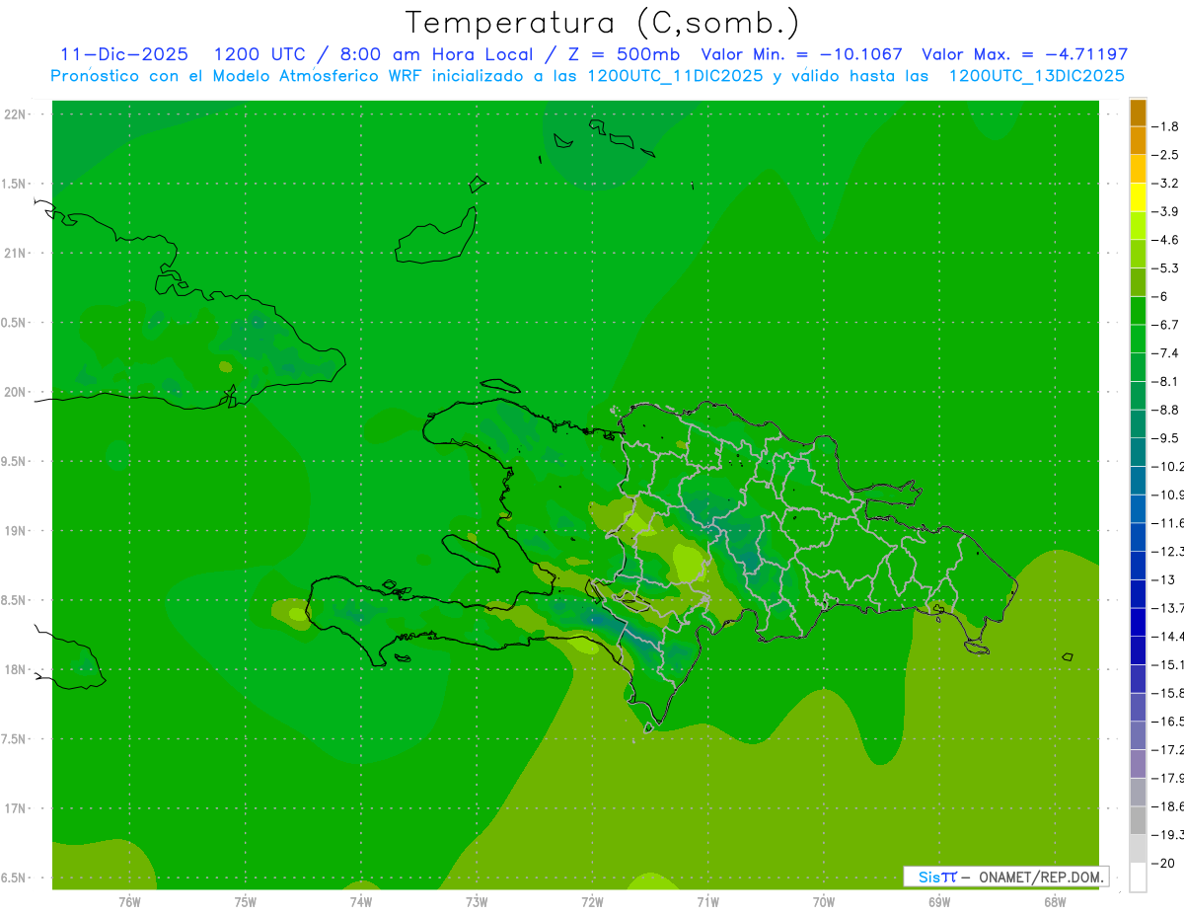Click the -7.4 colorbar value label
Image resolution: width=1184 pixels, height=915 pixels.
(x=1166, y=353)
